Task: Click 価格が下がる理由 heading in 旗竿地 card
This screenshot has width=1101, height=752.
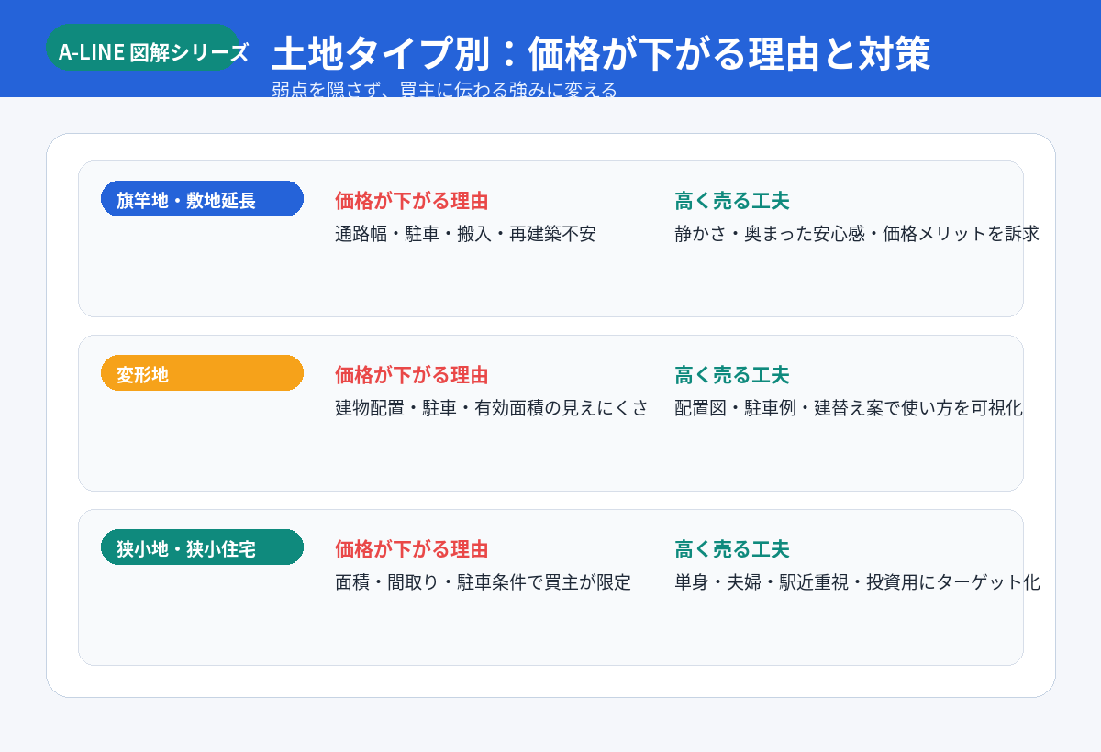Action: (411, 201)
